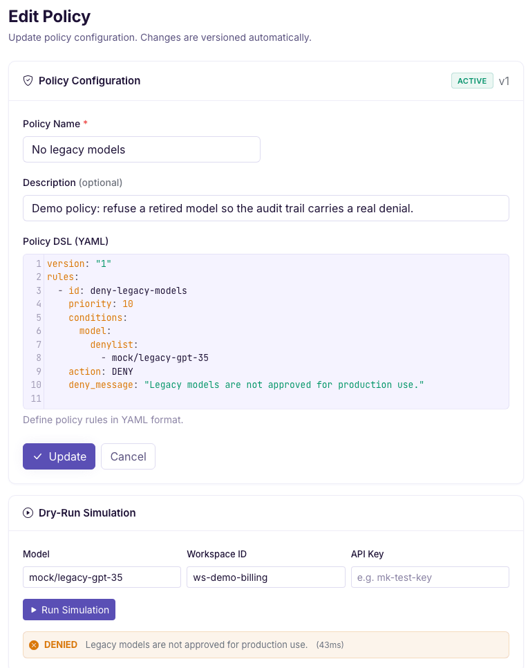
Task: Click the v1 version label
Action: 504,81
